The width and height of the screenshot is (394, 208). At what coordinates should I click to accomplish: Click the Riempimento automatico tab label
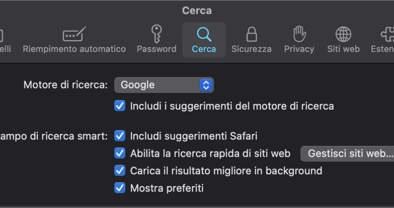pyautogui.click(x=74, y=49)
